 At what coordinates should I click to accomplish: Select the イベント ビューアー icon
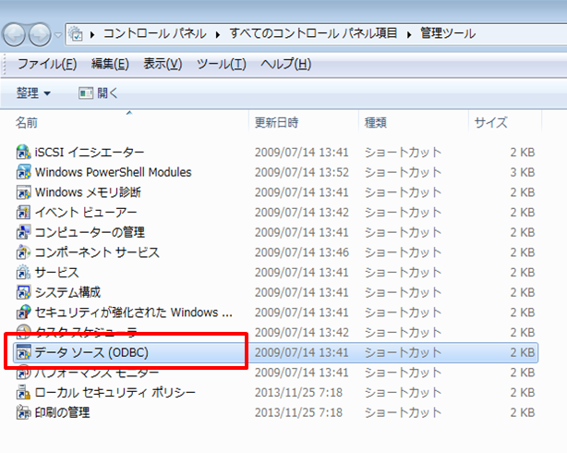point(24,213)
